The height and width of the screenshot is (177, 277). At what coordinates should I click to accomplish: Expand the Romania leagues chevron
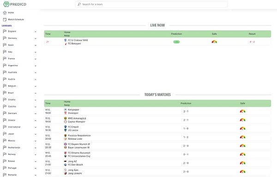click(x=36, y=175)
